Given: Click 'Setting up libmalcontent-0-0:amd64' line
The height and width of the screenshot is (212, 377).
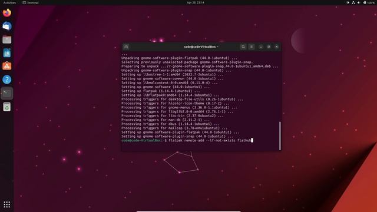Looking at the screenshot, I should tap(169, 83).
